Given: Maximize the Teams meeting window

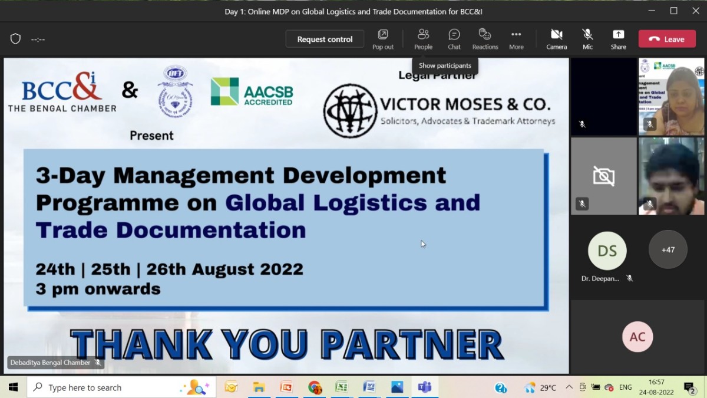Looking at the screenshot, I should 673,11.
